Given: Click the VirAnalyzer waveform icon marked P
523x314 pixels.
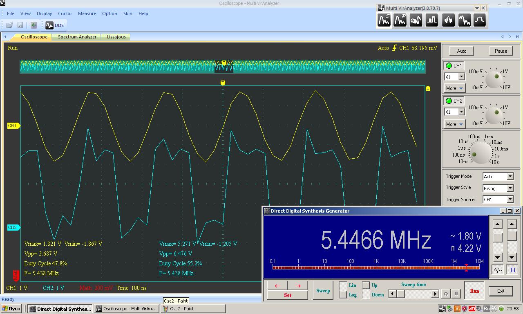Looking at the screenshot, I should [x=400, y=20].
